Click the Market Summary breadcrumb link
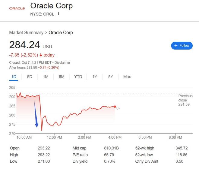The image size is (199, 169). tap(26, 32)
